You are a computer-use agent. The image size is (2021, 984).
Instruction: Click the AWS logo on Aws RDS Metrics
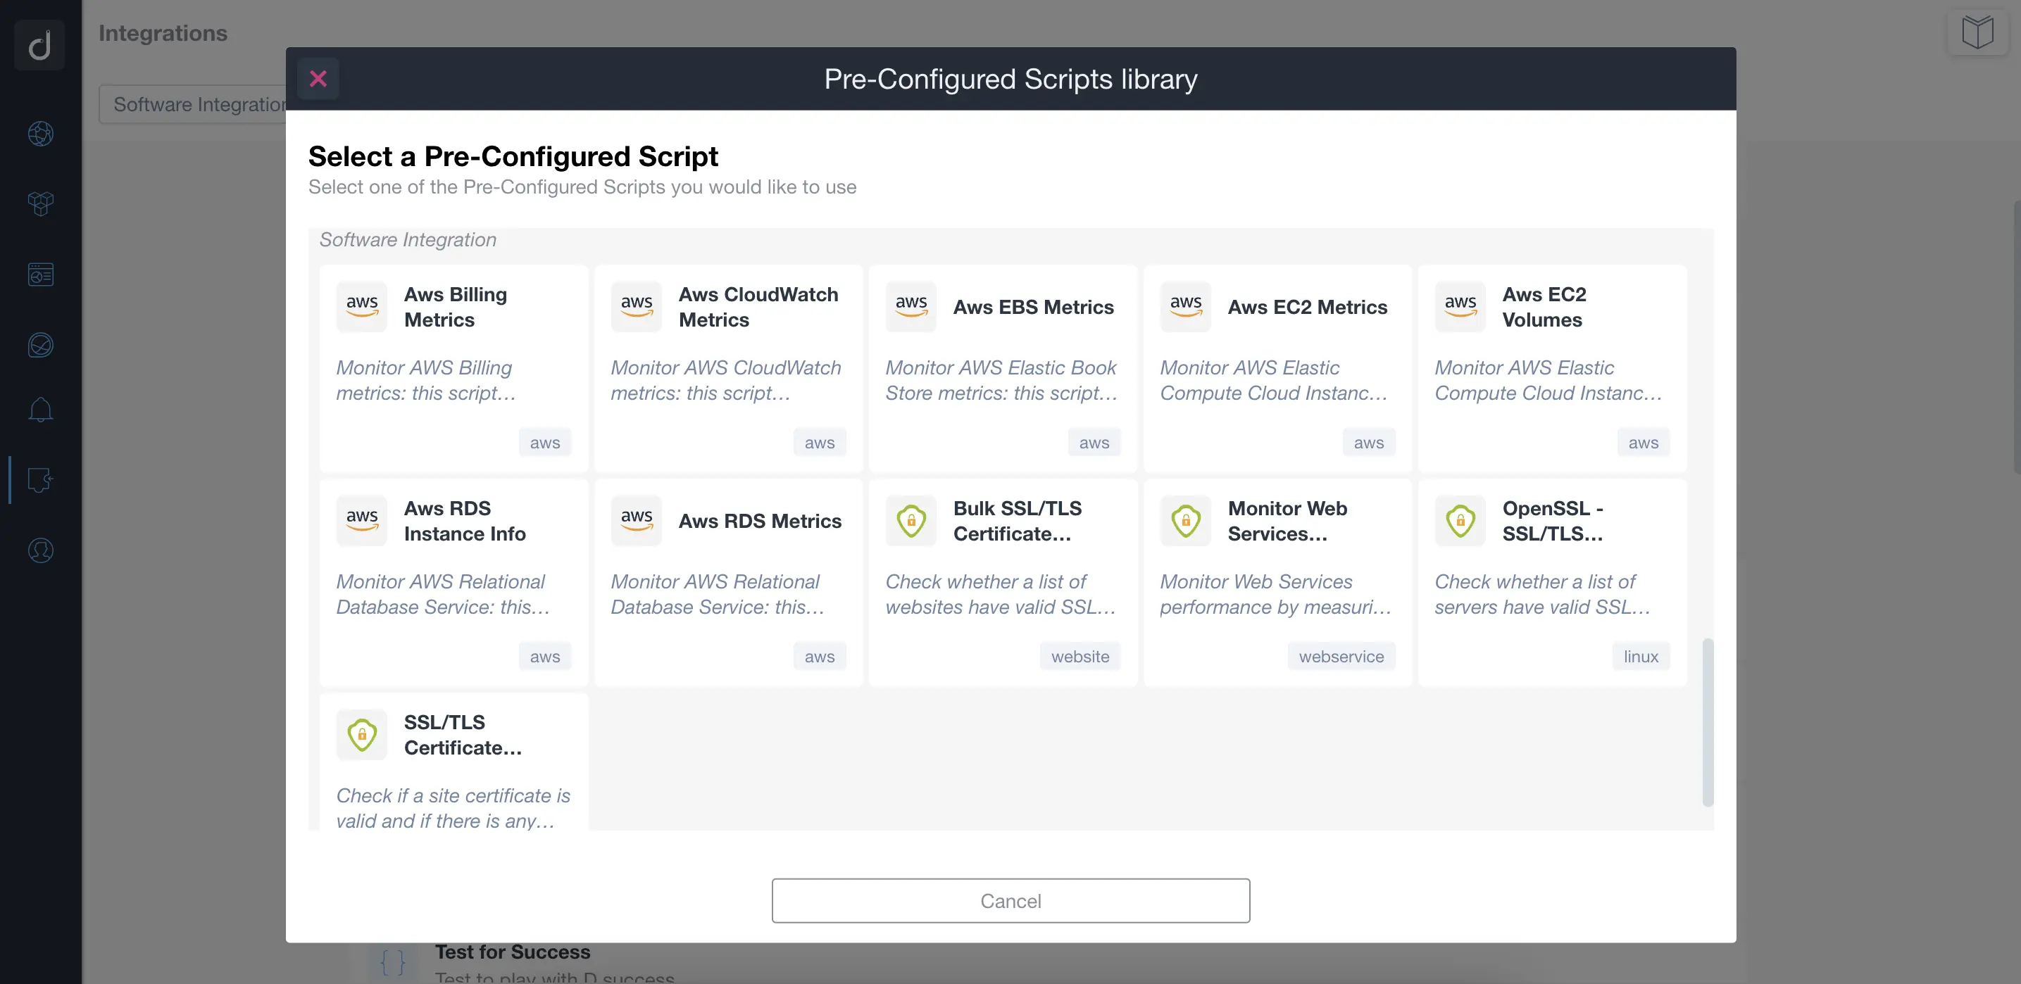[637, 521]
